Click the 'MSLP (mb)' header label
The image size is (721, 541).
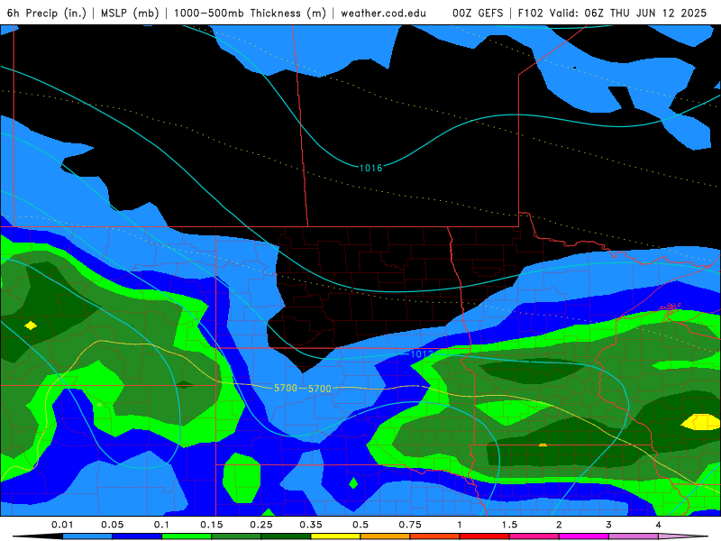(x=130, y=13)
